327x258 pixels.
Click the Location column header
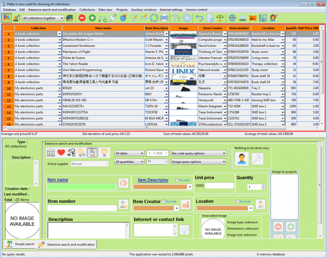pyautogui.click(x=268, y=28)
